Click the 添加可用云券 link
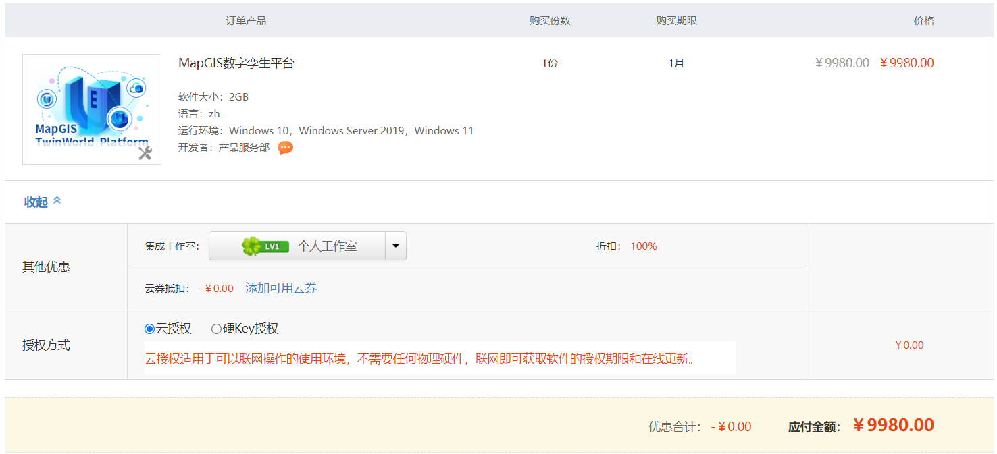Image resolution: width=997 pixels, height=454 pixels. (281, 289)
